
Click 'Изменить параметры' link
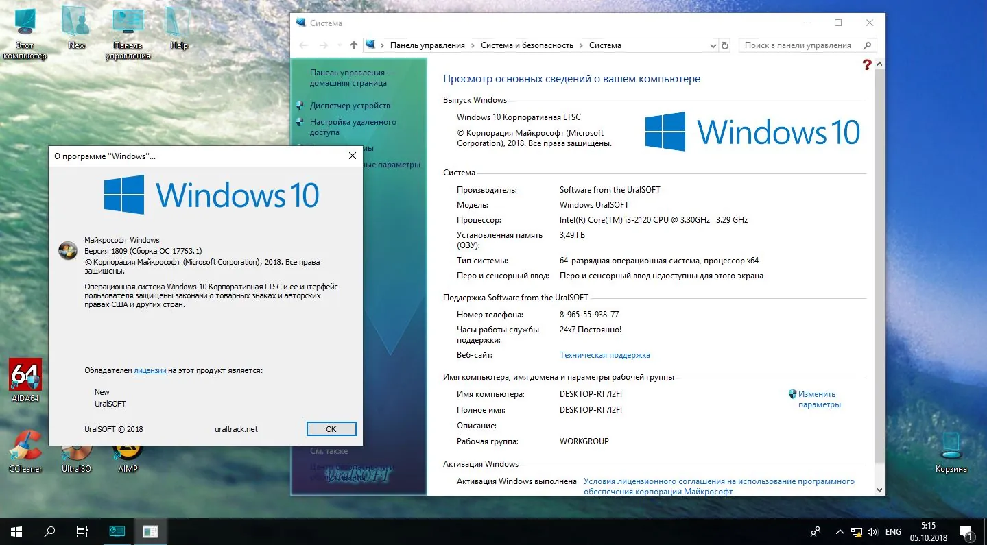coord(819,399)
